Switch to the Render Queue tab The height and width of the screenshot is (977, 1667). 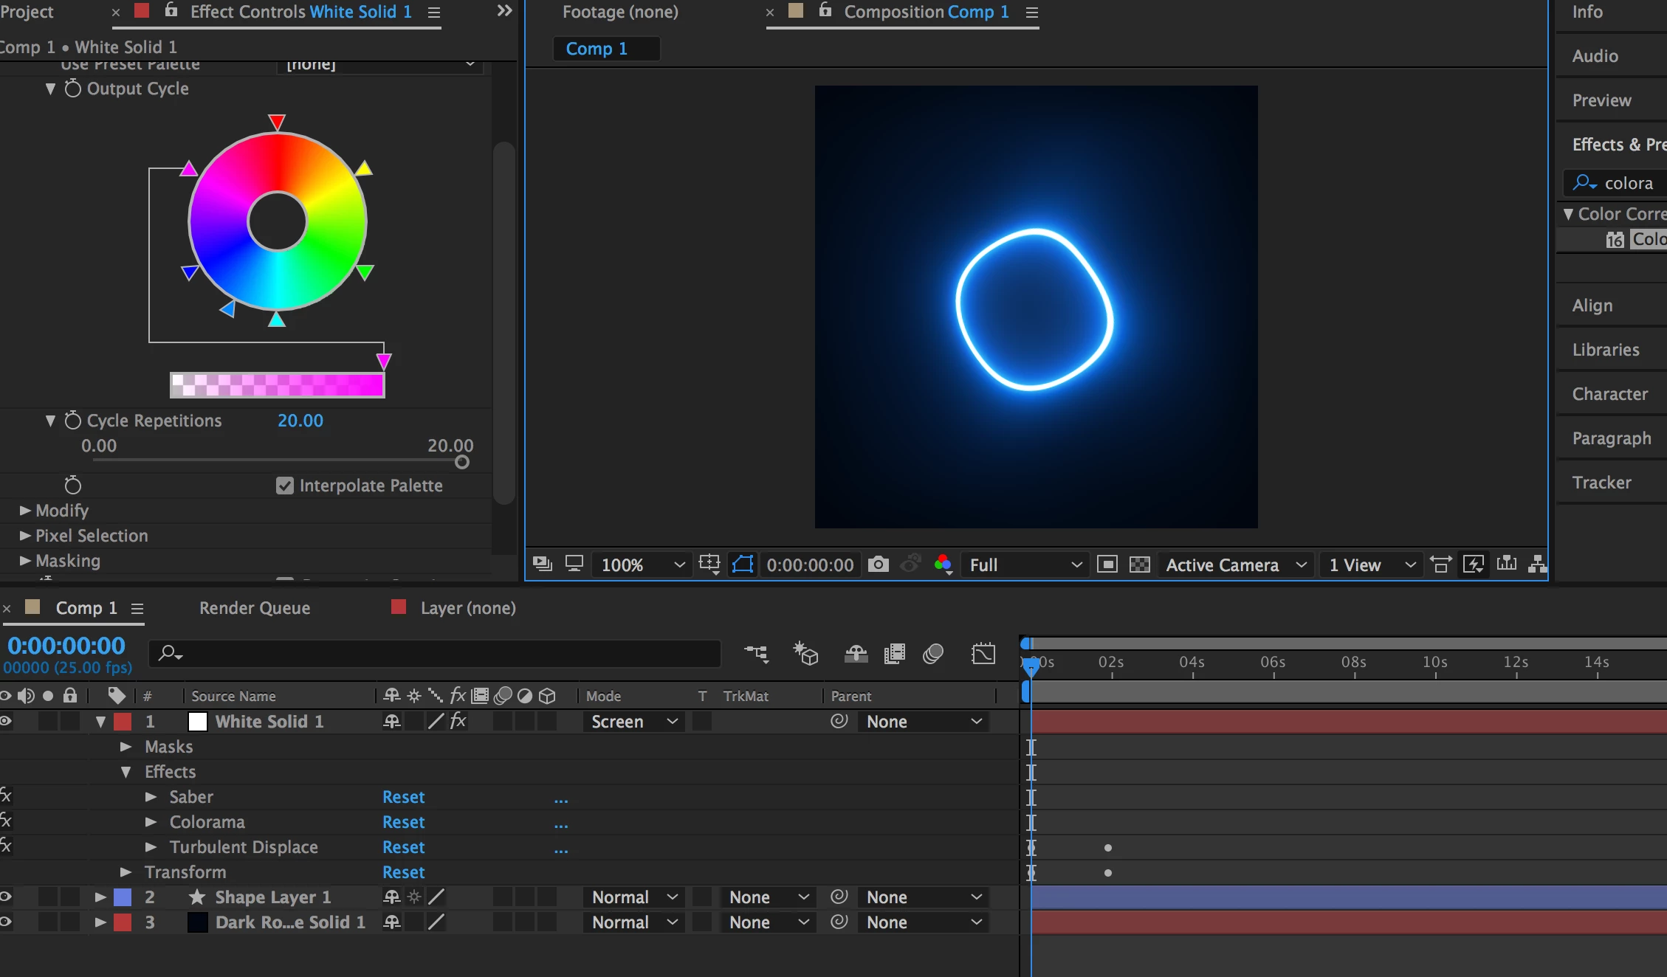(255, 608)
